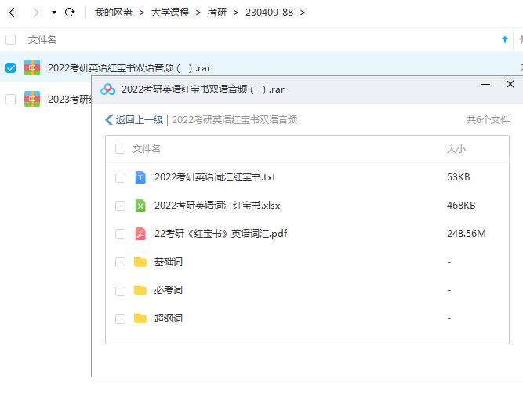523x393 pixels.
Task: Uncheck the 2022考研英语红宝书双语音频 rar checkbox
Action: coord(10,68)
